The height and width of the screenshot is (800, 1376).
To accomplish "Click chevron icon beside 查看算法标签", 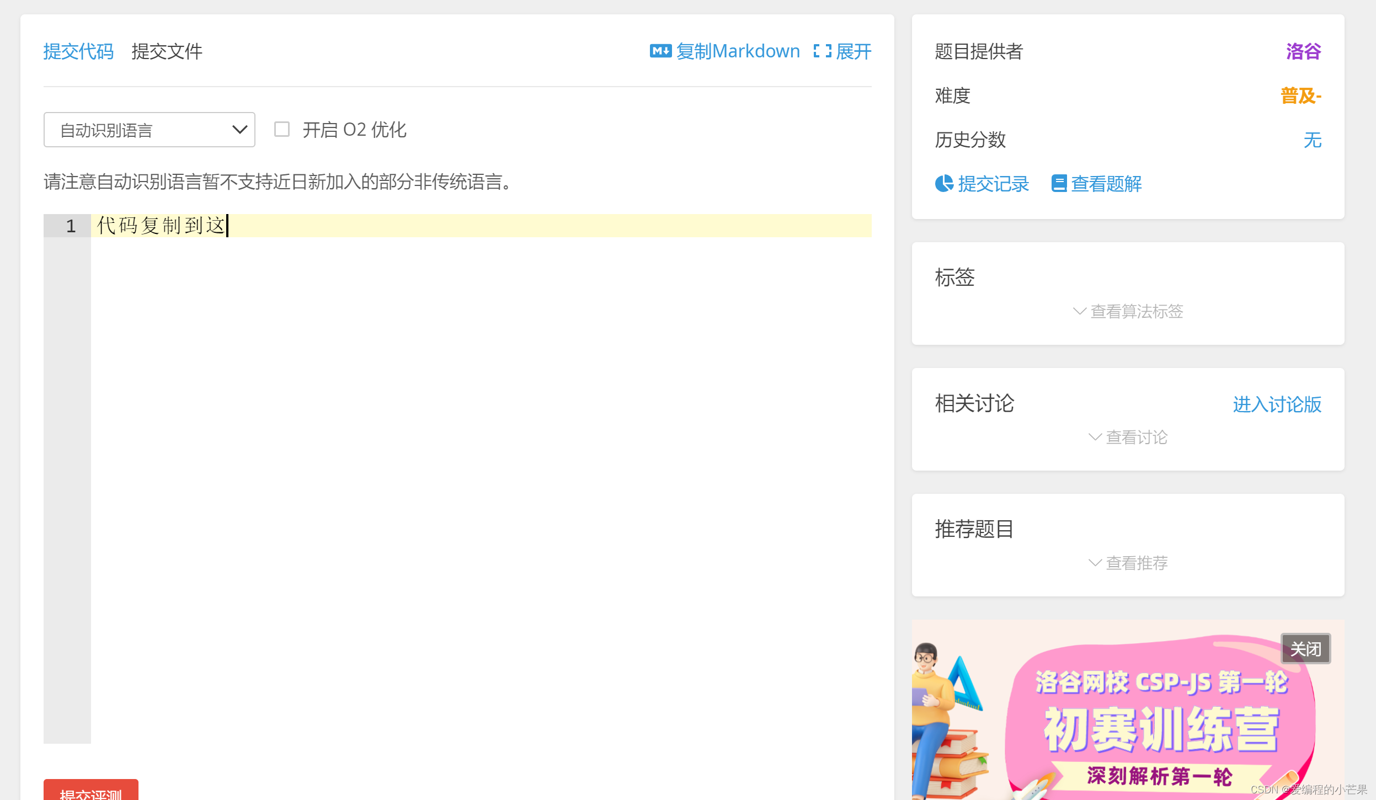I will pyautogui.click(x=1079, y=311).
